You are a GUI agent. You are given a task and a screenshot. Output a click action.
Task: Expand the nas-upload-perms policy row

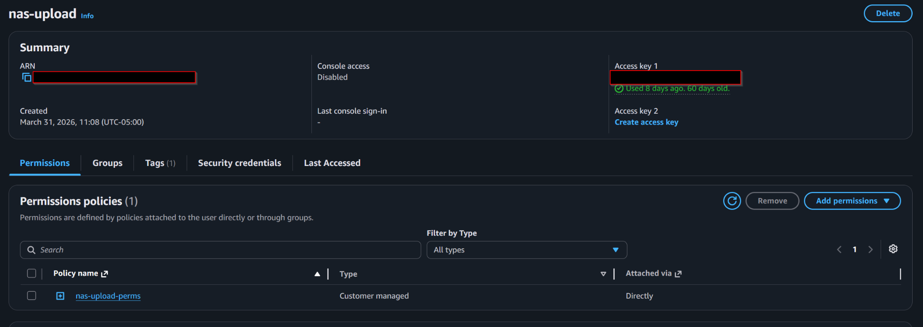(60, 296)
